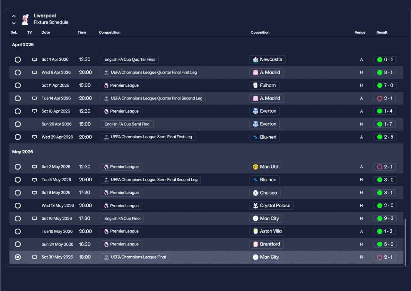Image resolution: width=411 pixels, height=291 pixels.
Task: Click the TV icon for Wed 8 Apr
Action: [x=34, y=73]
